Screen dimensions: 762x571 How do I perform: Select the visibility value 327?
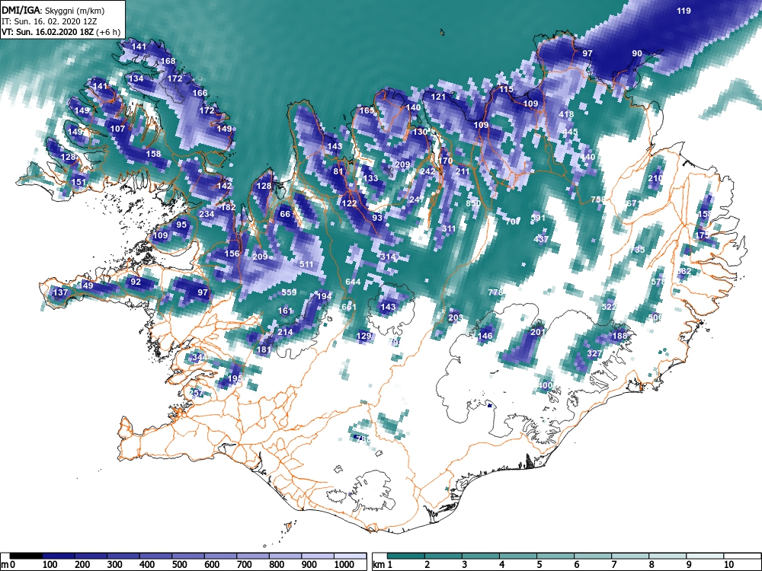tap(594, 353)
